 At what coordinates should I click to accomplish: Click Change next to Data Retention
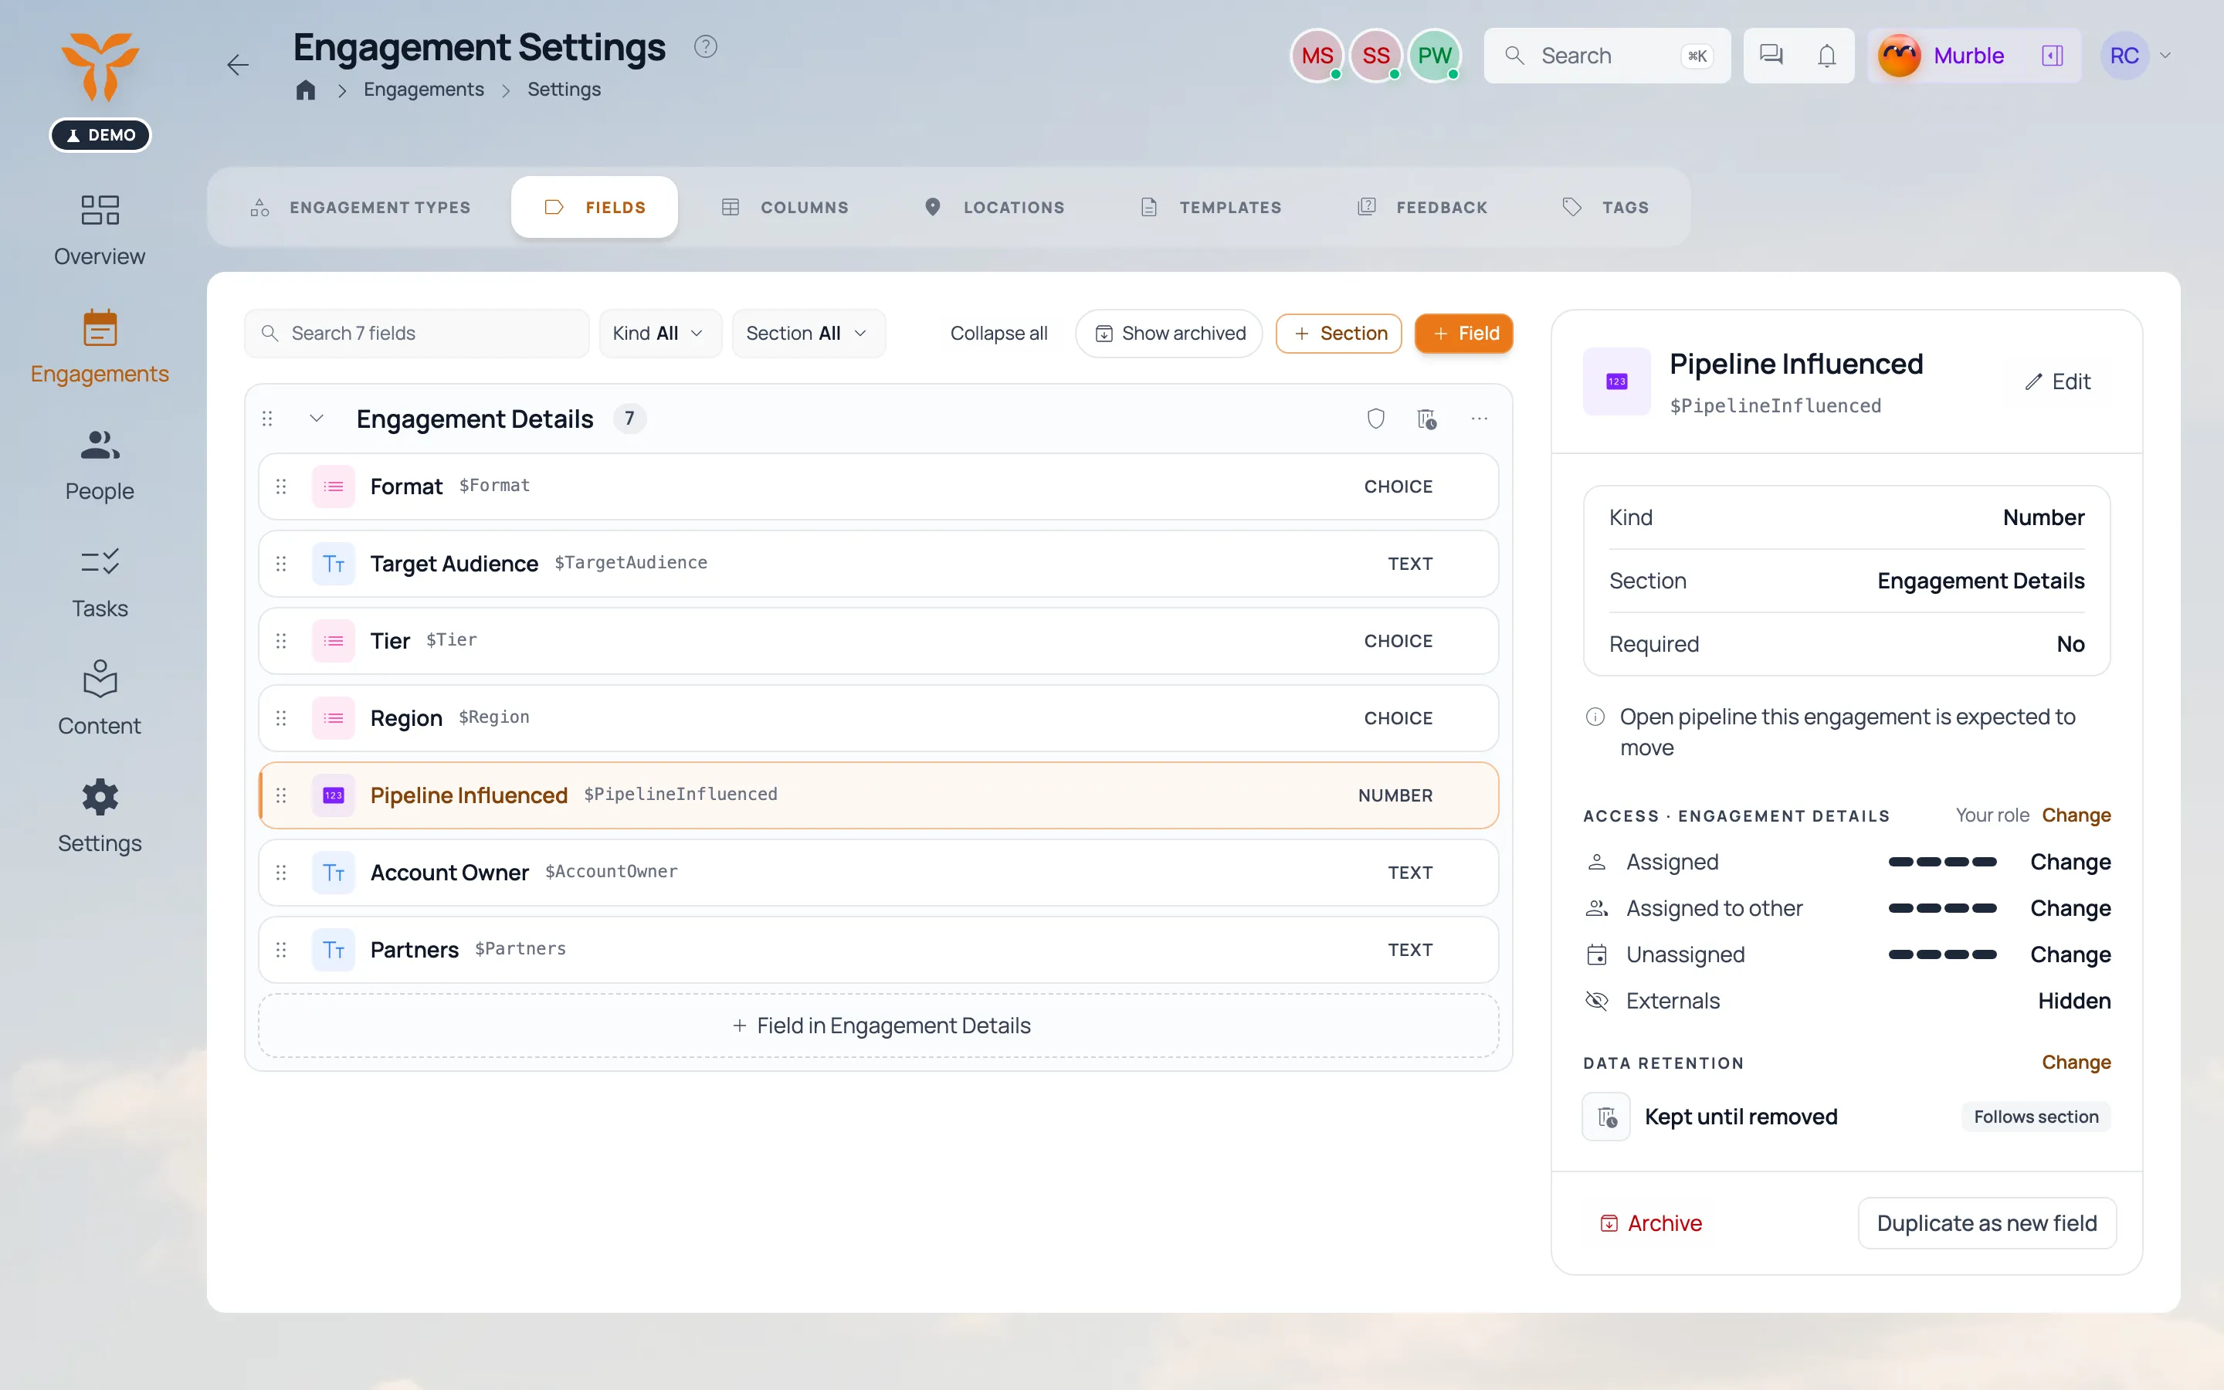point(2076,1063)
